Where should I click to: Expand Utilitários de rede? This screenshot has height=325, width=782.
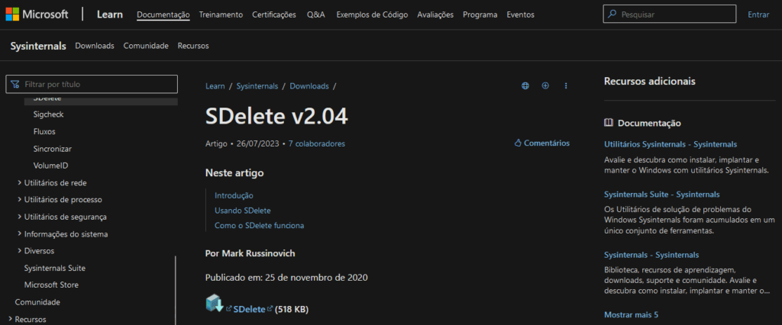(x=19, y=183)
